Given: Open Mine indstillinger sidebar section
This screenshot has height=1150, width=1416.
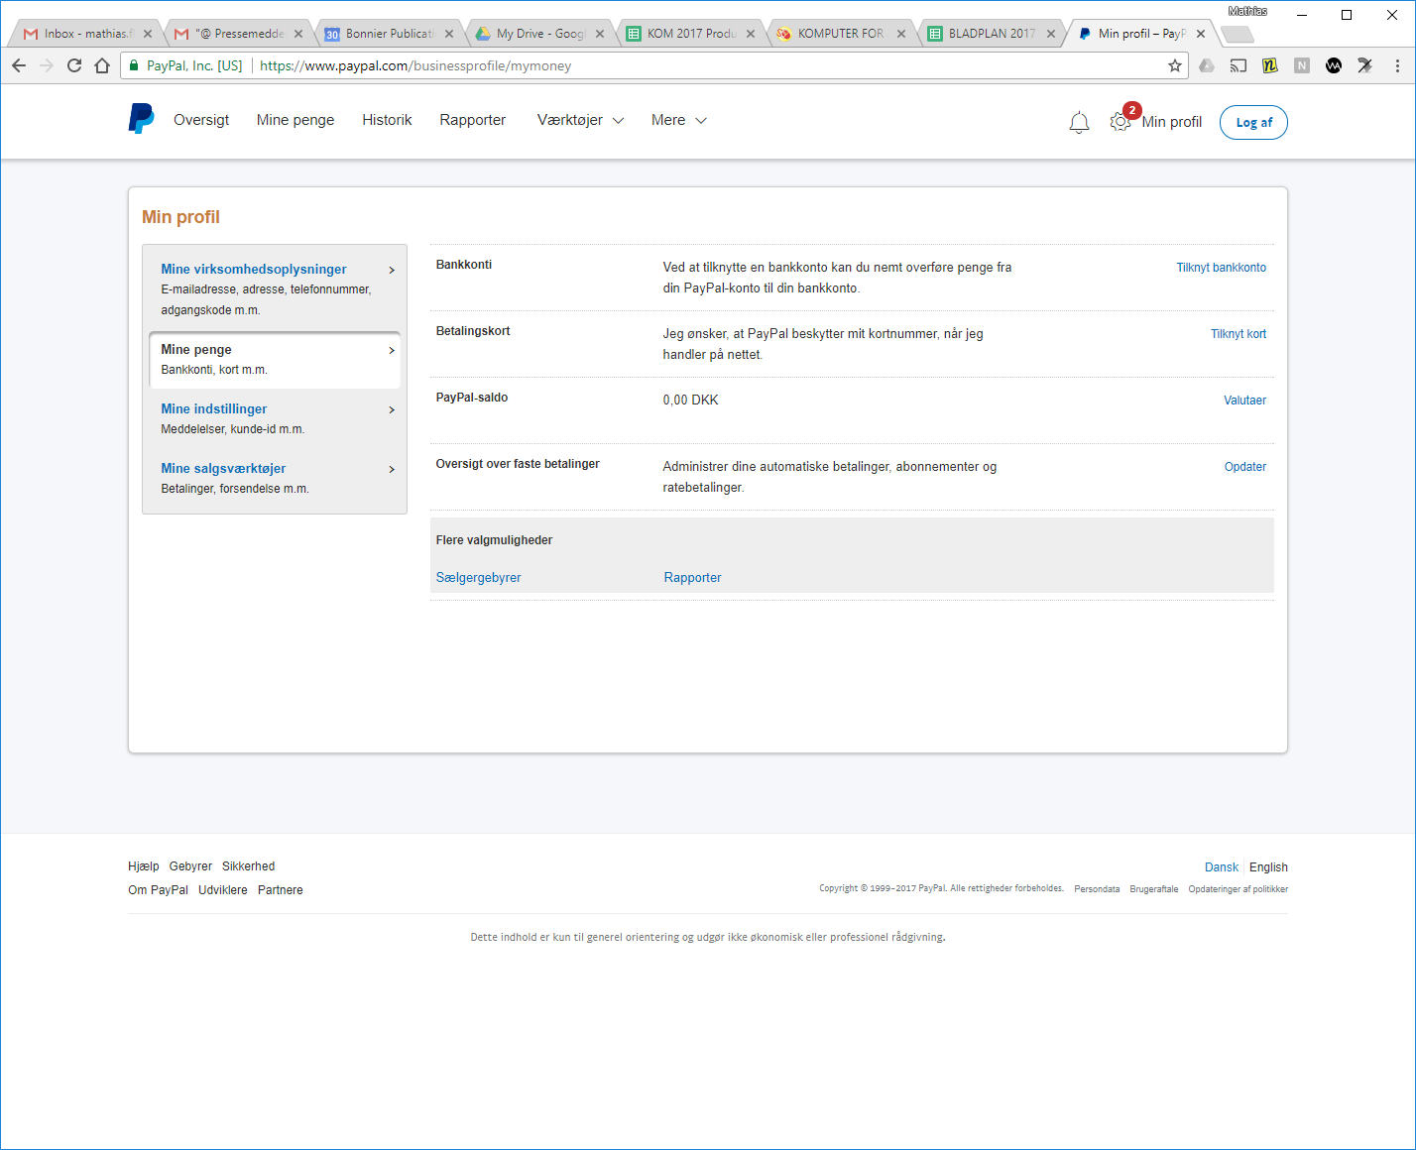Looking at the screenshot, I should tap(214, 408).
